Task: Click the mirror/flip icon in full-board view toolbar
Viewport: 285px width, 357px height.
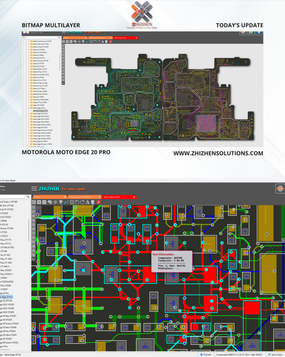Action: click(x=102, y=42)
